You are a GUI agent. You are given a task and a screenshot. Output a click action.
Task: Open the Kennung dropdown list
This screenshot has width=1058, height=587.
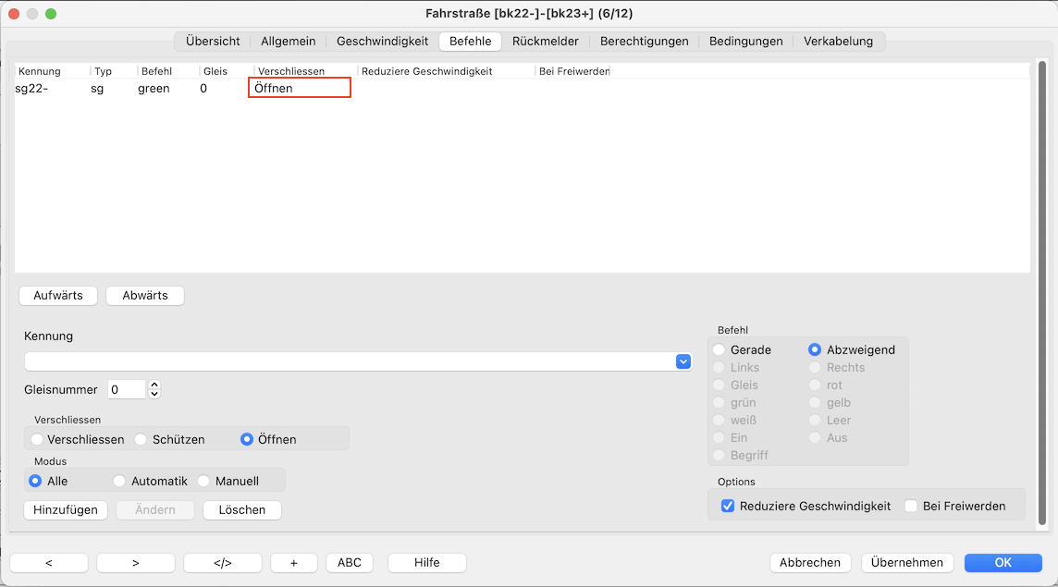(683, 361)
